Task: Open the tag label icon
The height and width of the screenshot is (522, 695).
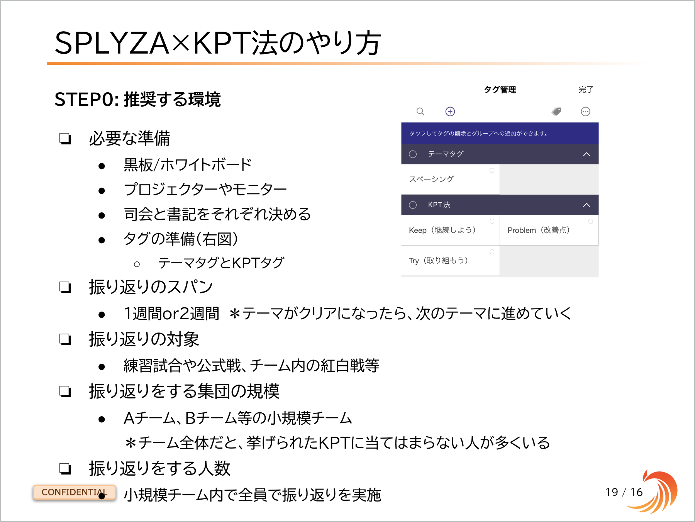Action: (556, 112)
